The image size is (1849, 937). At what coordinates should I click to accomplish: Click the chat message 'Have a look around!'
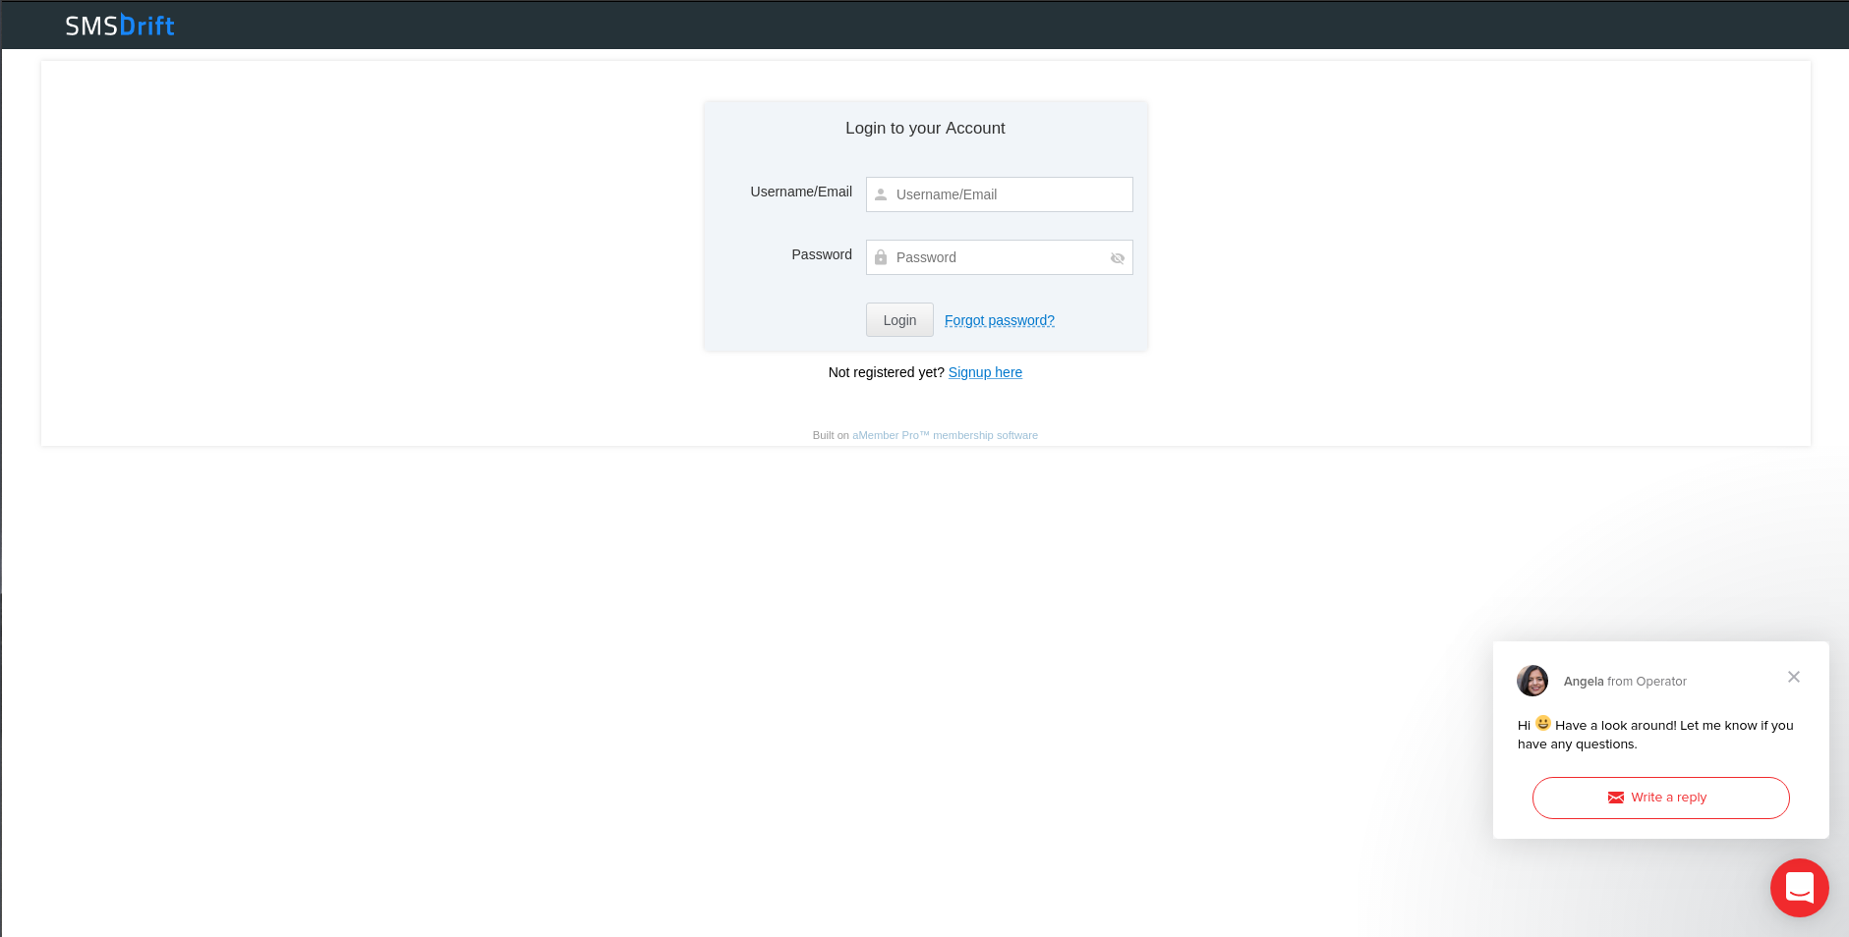1655,735
